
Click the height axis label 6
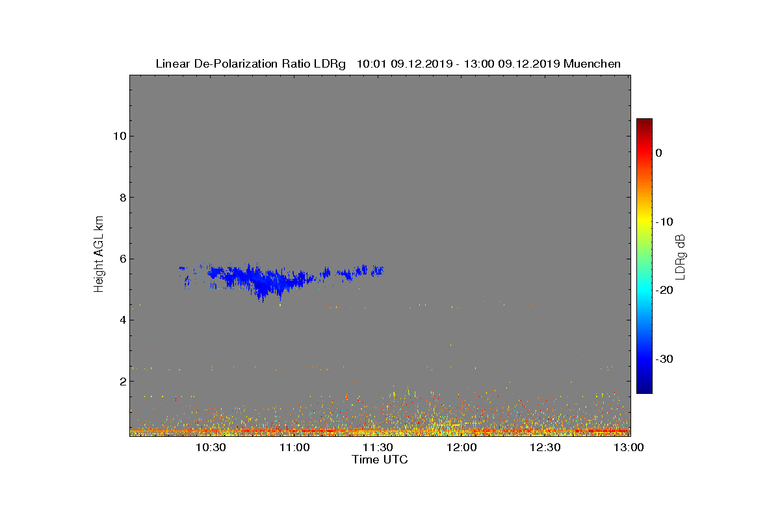tap(122, 259)
